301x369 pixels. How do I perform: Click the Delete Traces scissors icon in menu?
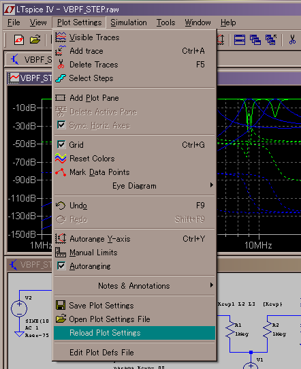(x=61, y=64)
